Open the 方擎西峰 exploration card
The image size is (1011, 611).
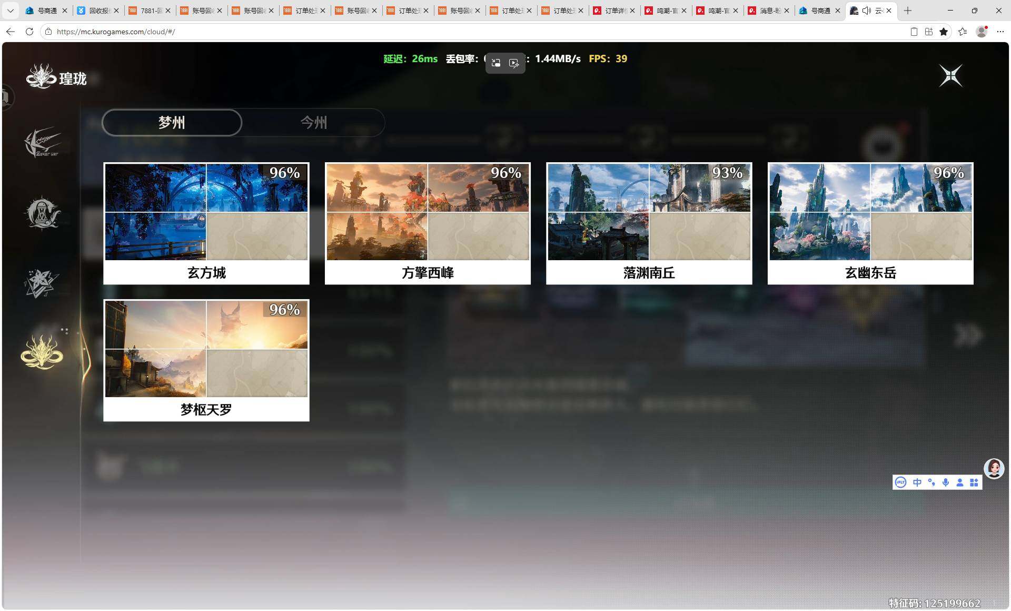point(428,223)
